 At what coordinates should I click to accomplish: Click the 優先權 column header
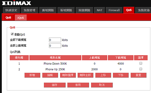point(19,58)
